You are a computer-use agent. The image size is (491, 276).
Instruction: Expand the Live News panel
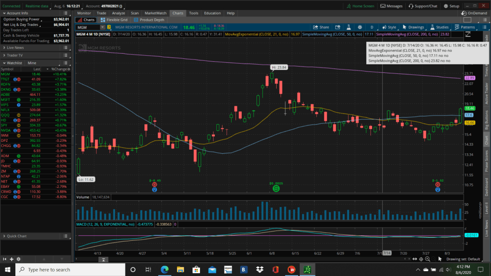[4, 48]
